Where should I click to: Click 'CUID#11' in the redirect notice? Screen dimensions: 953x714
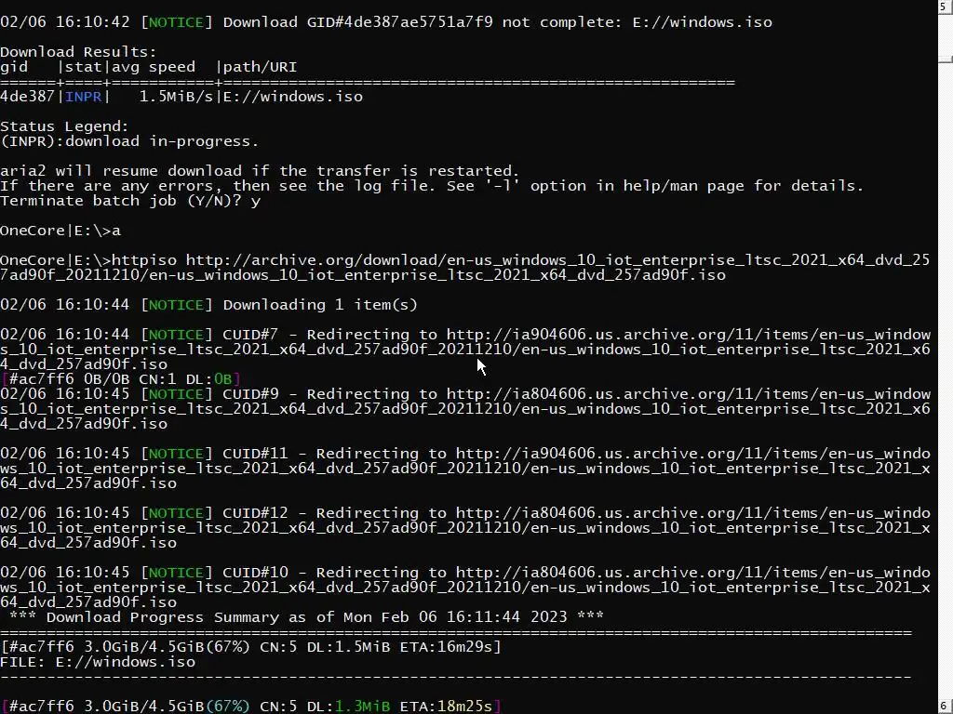click(x=255, y=454)
